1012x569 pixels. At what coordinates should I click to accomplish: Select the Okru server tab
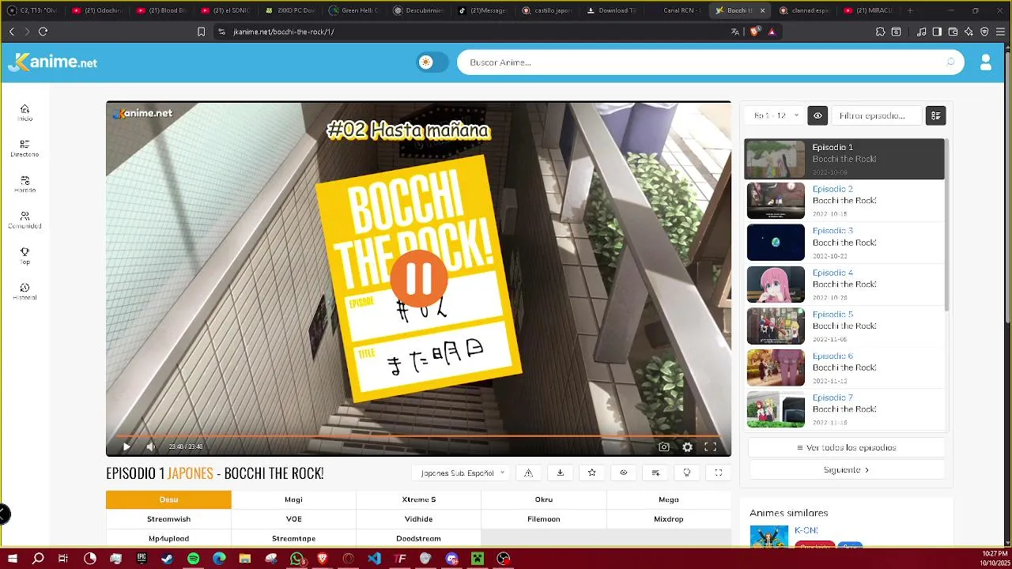[543, 499]
